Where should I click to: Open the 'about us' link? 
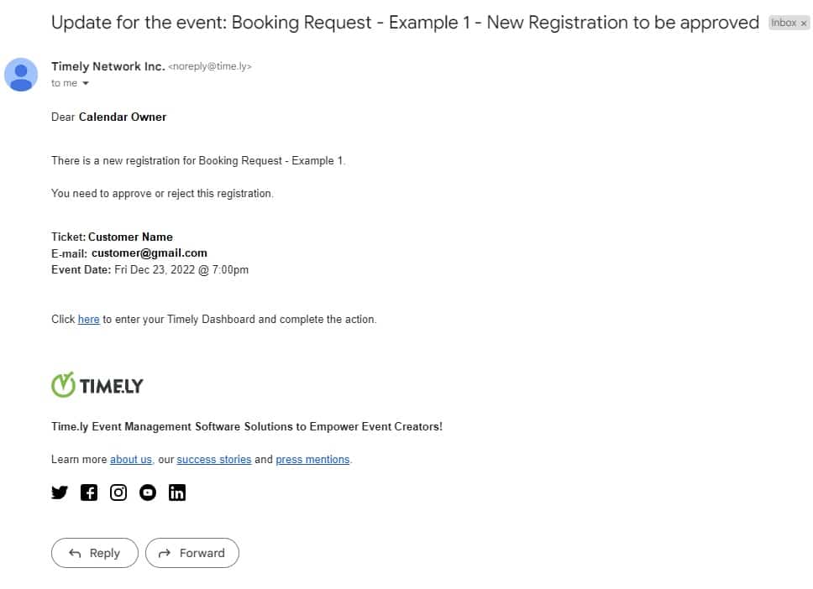[131, 460]
